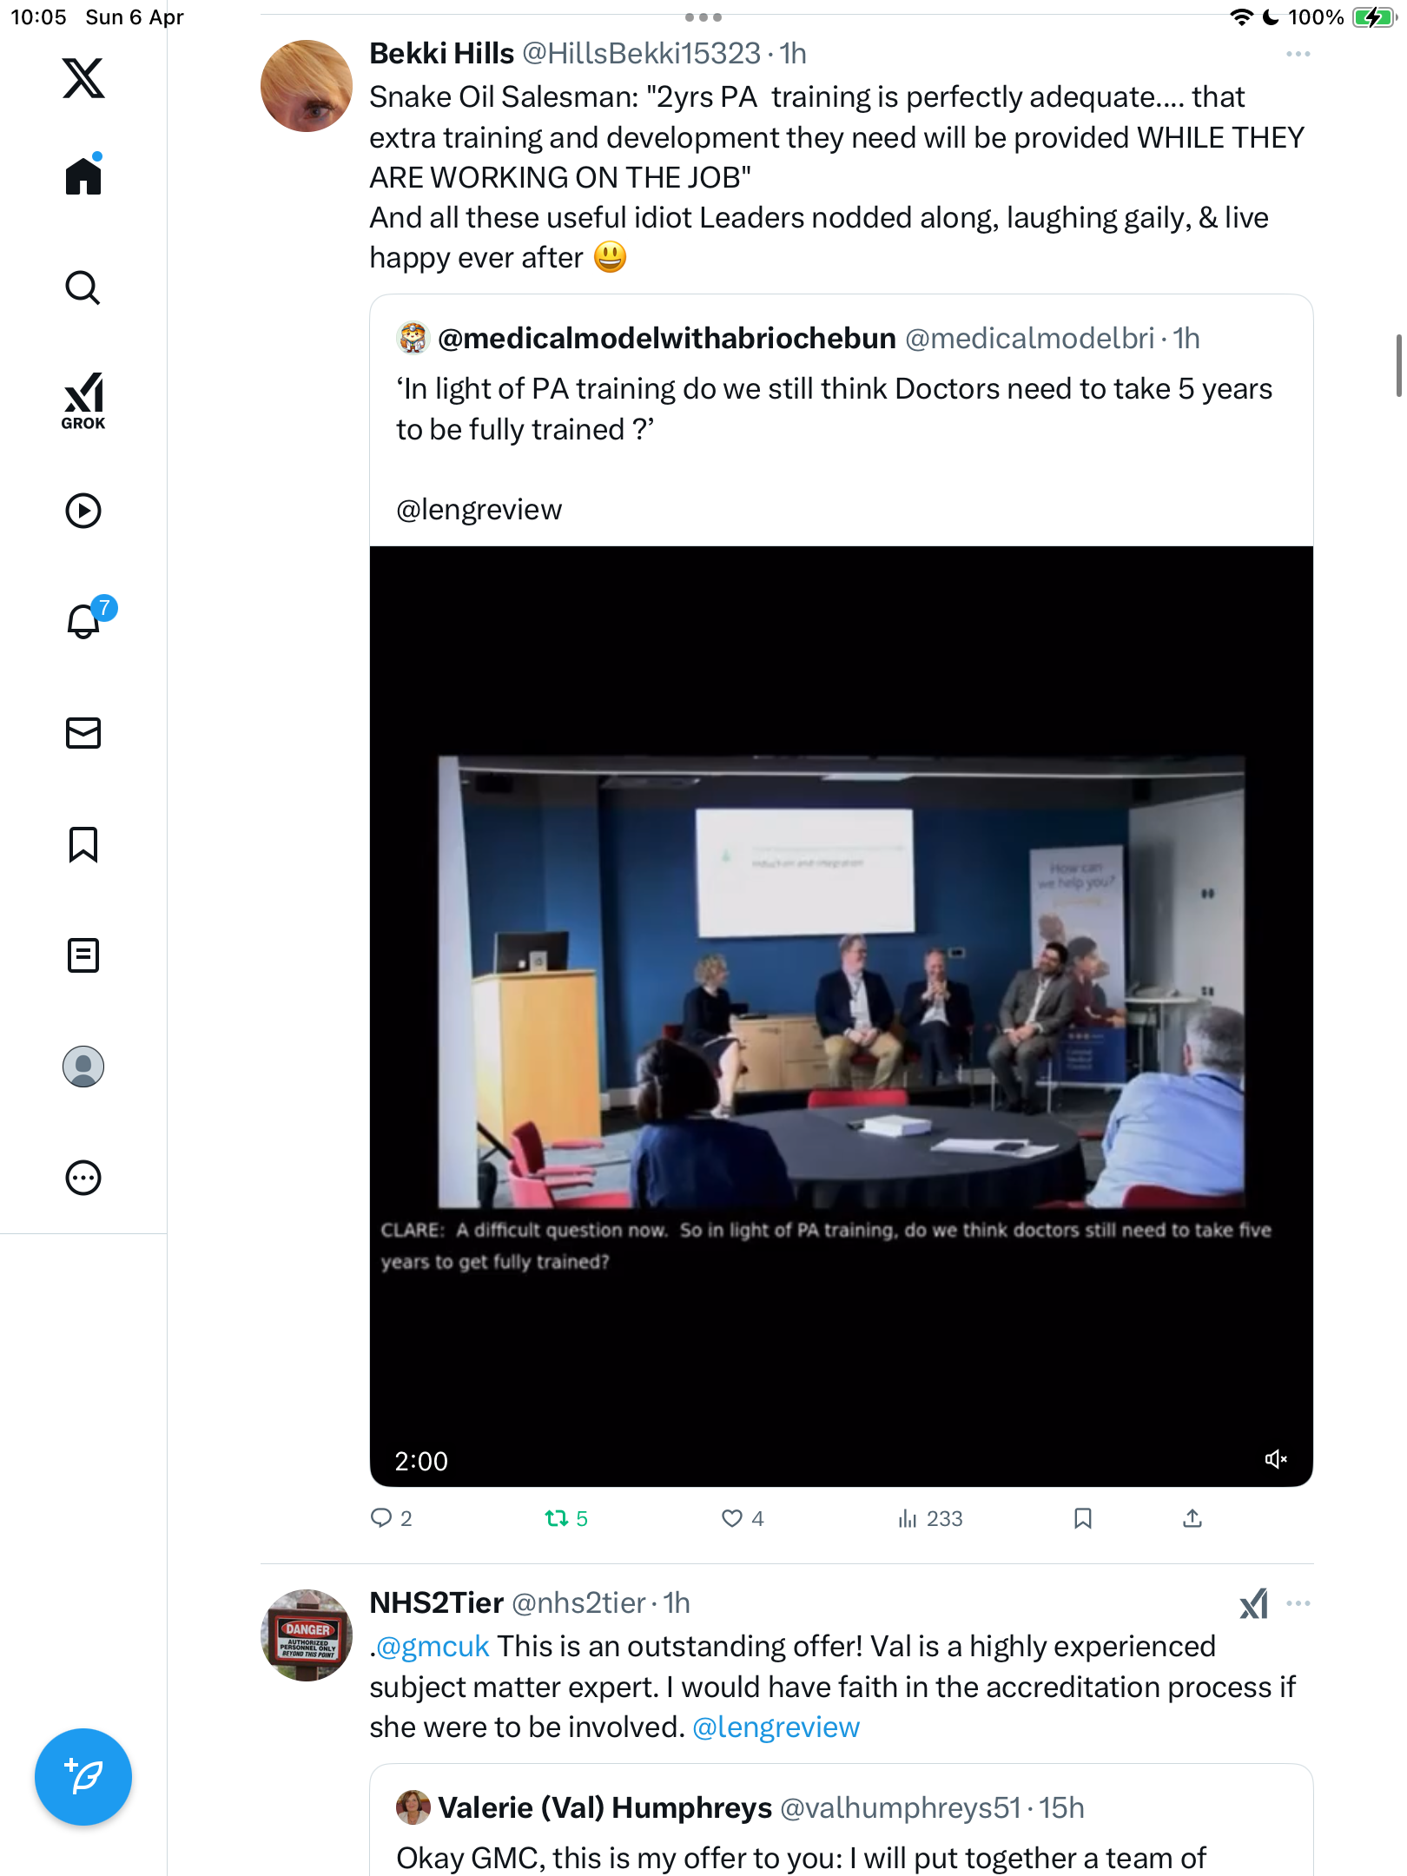Open the X logo home
The height and width of the screenshot is (1876, 1407).
(x=83, y=78)
